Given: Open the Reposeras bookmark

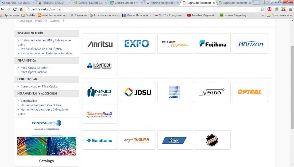Looking at the screenshot, I should 79,15.
